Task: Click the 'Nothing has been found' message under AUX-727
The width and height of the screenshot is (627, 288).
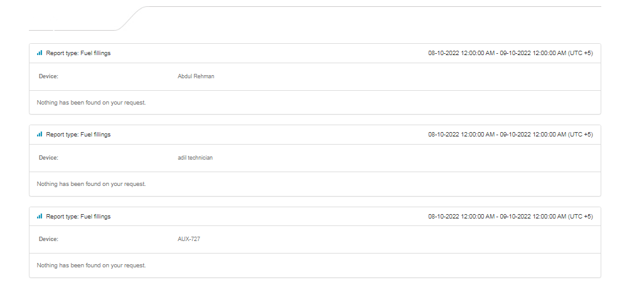Action: tap(91, 265)
